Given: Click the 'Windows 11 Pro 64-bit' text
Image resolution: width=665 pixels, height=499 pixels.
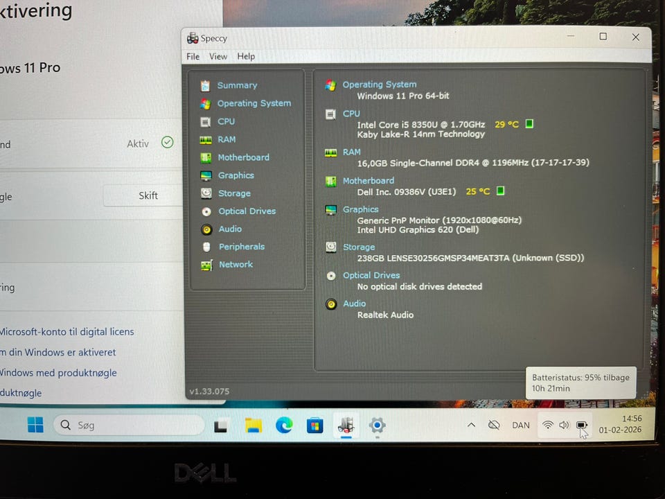Looking at the screenshot, I should (403, 96).
